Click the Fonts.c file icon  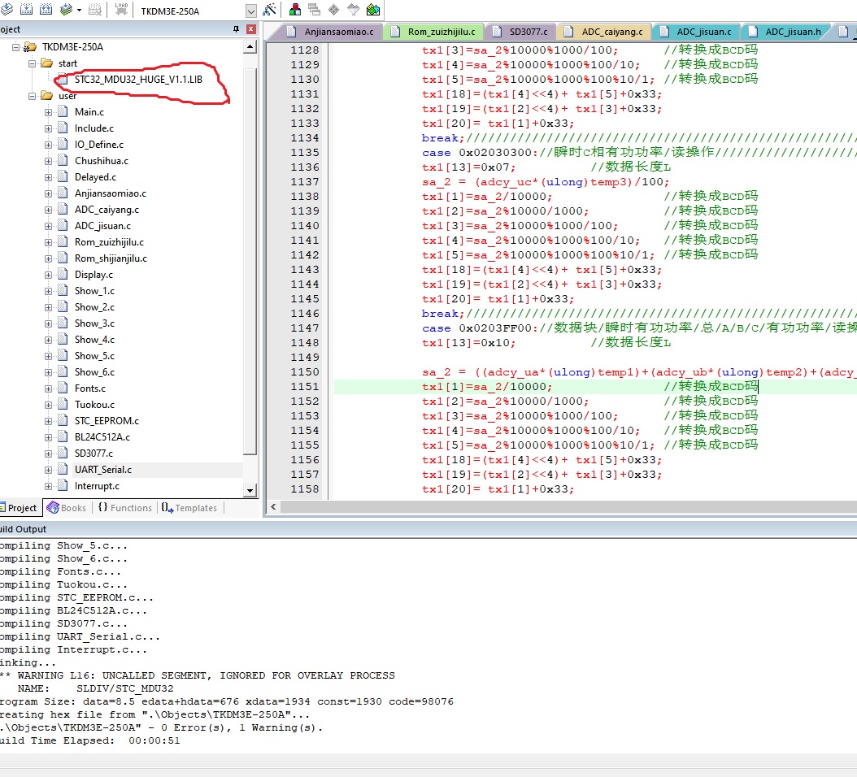[x=63, y=388]
